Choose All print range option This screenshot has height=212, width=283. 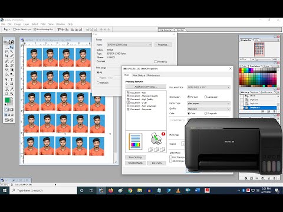[98, 72]
